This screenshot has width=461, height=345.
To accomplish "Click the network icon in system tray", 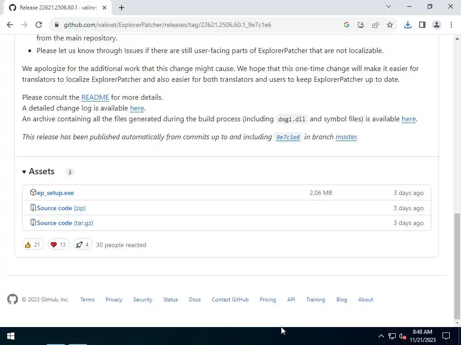I will click(392, 336).
